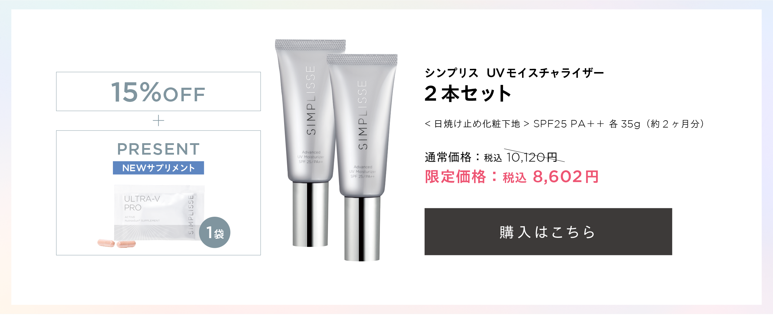The height and width of the screenshot is (315, 773).
Task: Click the pink supplement capsules image
Action: point(117,243)
